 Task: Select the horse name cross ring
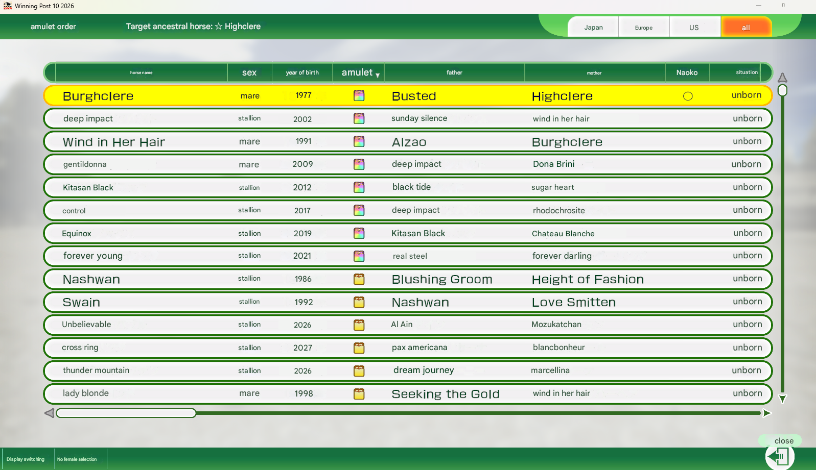[80, 348]
